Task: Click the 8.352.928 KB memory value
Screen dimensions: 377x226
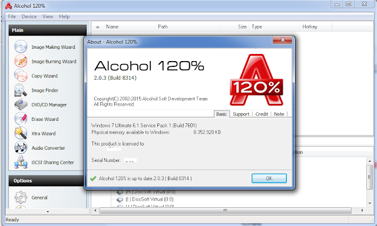Action: (207, 132)
